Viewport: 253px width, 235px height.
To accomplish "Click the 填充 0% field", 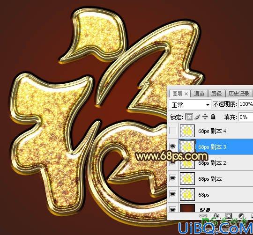I will pos(246,117).
